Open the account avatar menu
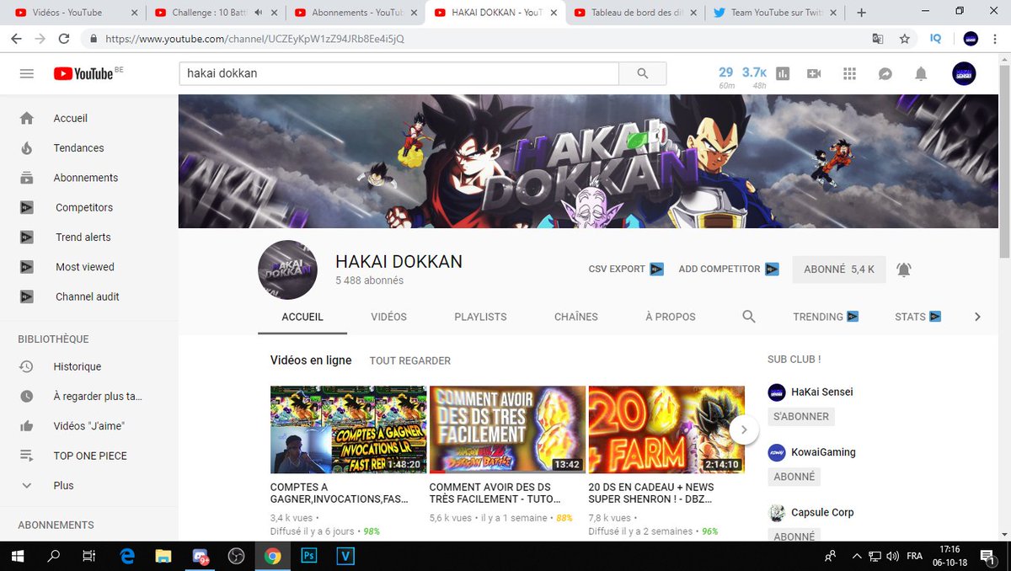Image resolution: width=1011 pixels, height=571 pixels. [x=964, y=73]
